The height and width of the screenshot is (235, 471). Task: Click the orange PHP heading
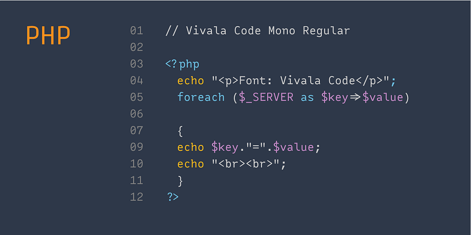point(48,35)
